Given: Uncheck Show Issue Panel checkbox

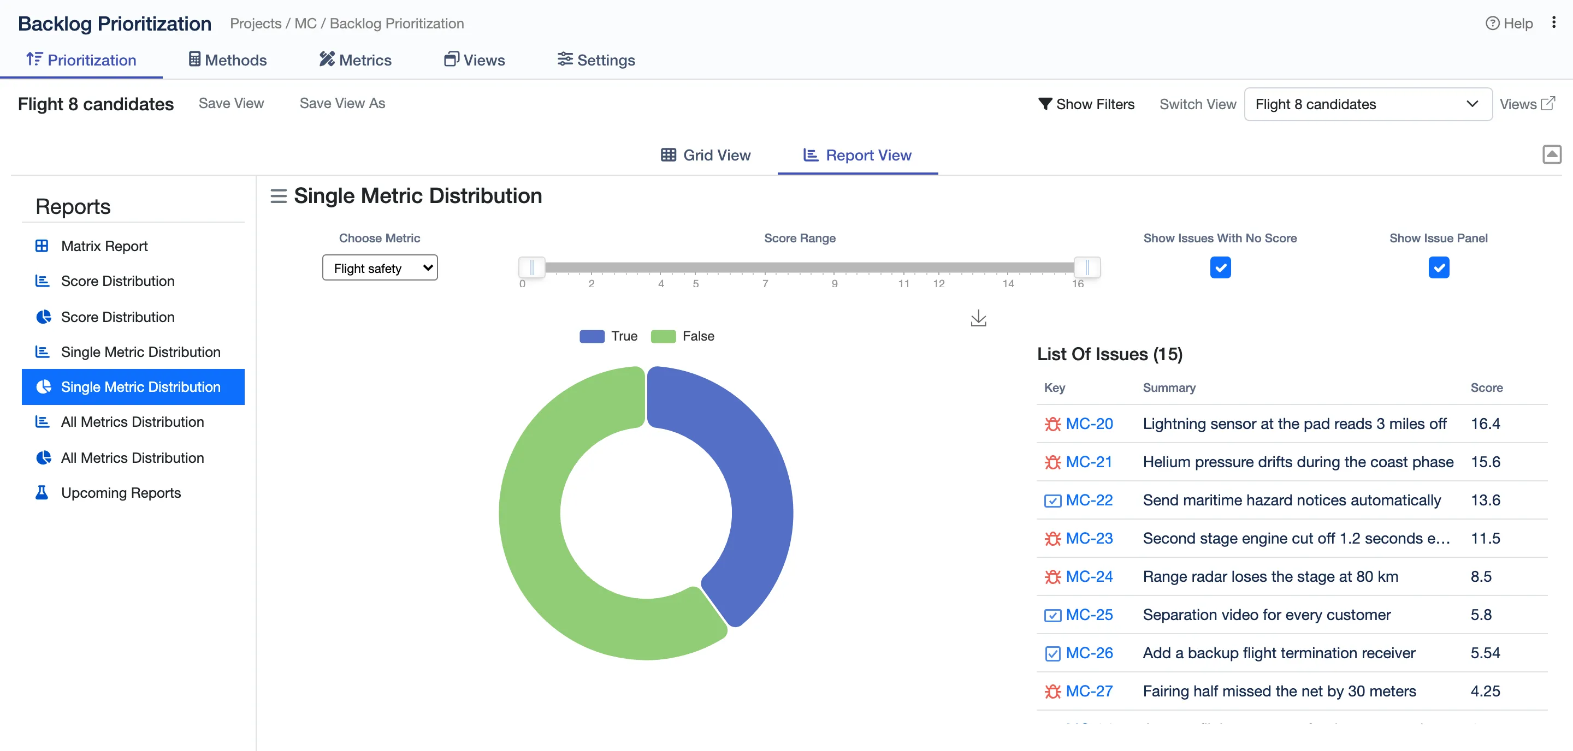Looking at the screenshot, I should (x=1438, y=267).
